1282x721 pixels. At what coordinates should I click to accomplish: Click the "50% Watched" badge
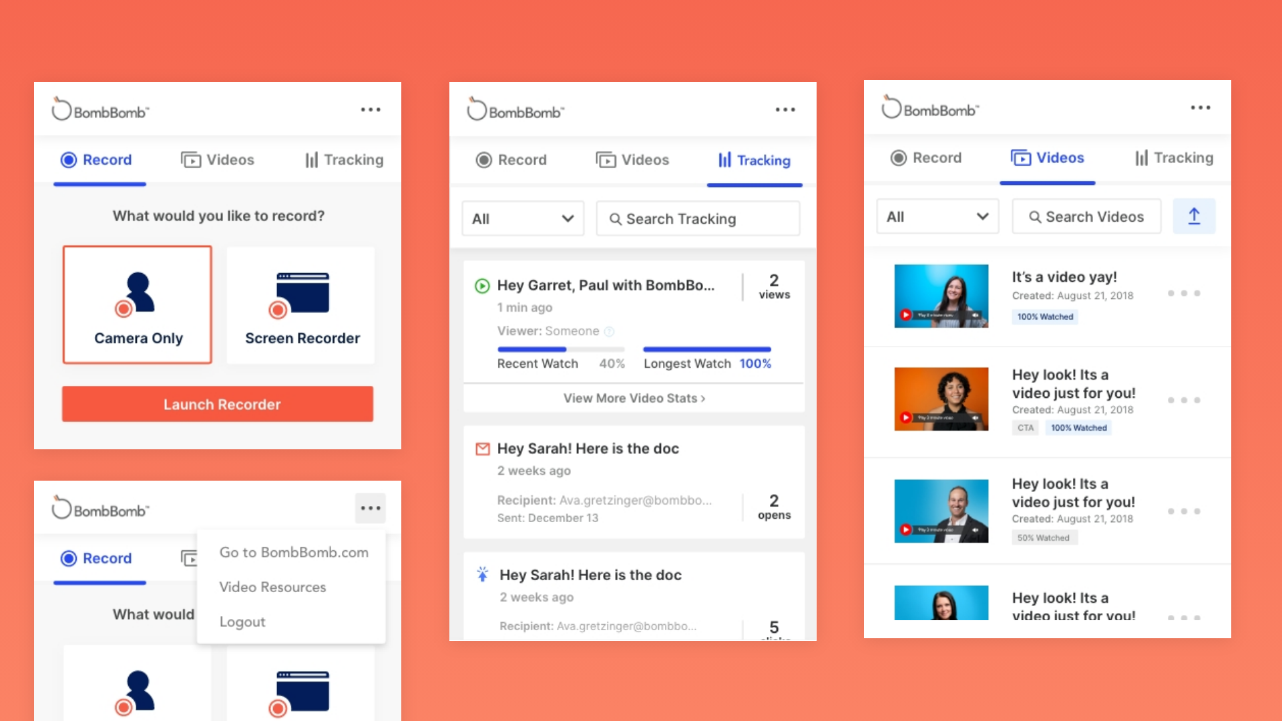tap(1044, 537)
